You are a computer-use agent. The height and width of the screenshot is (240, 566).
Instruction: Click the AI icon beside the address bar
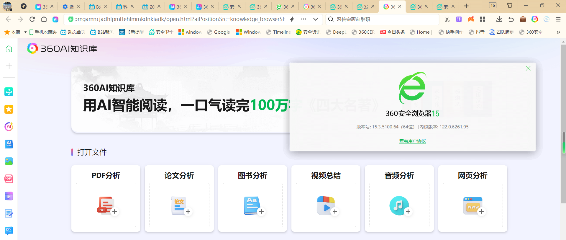pyautogui.click(x=55, y=19)
